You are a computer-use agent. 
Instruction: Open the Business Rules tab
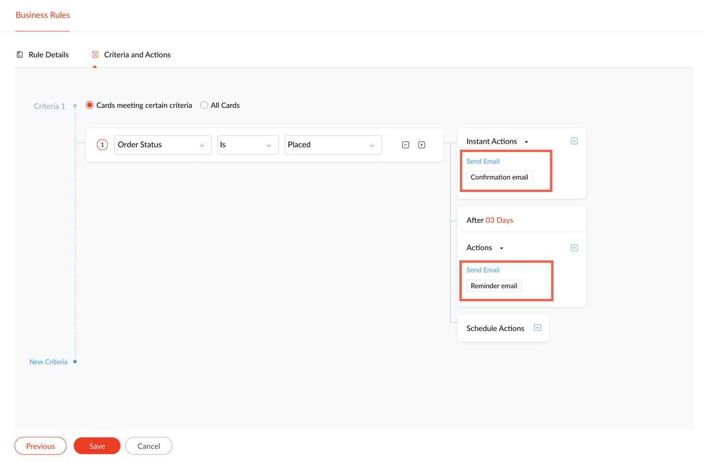pyautogui.click(x=42, y=15)
